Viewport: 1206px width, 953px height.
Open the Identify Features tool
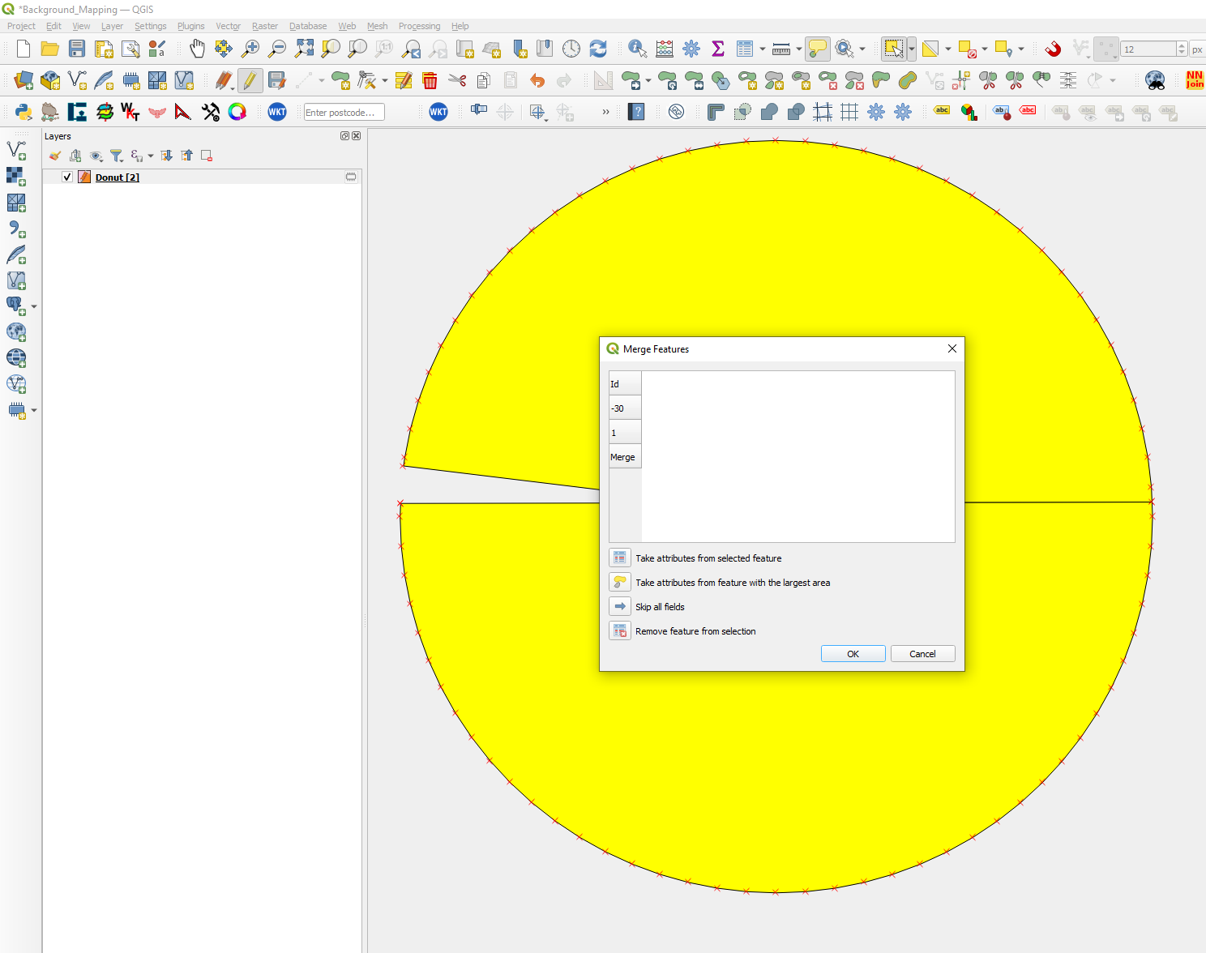[x=636, y=49]
